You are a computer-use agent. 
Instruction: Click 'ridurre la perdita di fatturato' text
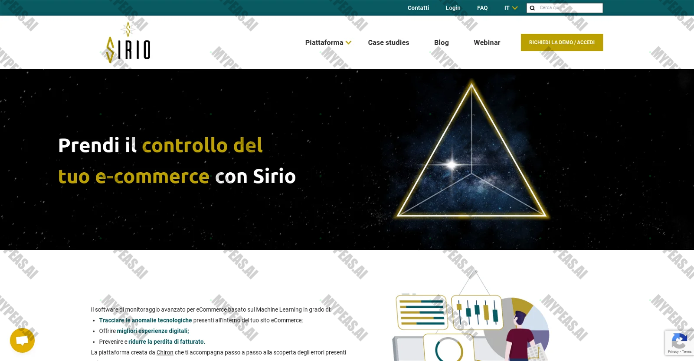(167, 342)
